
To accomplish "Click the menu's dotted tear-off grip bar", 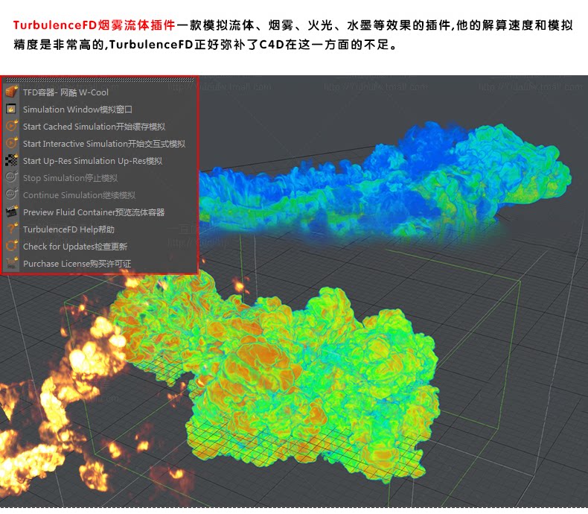I will coord(100,80).
